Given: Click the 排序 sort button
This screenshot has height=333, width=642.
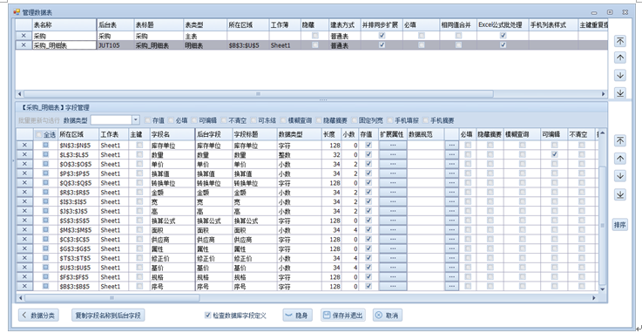Looking at the screenshot, I should [x=620, y=225].
